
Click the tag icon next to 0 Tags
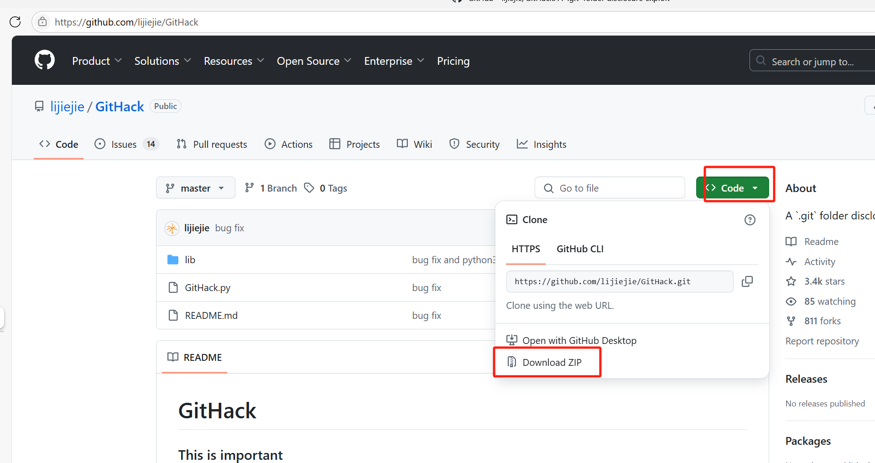pos(309,188)
